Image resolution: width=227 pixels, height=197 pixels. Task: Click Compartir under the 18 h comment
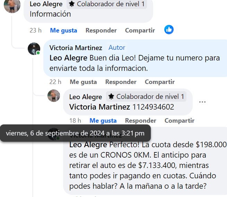click(x=180, y=121)
